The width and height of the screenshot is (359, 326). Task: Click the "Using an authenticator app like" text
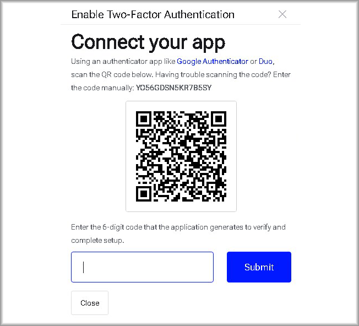coord(123,61)
